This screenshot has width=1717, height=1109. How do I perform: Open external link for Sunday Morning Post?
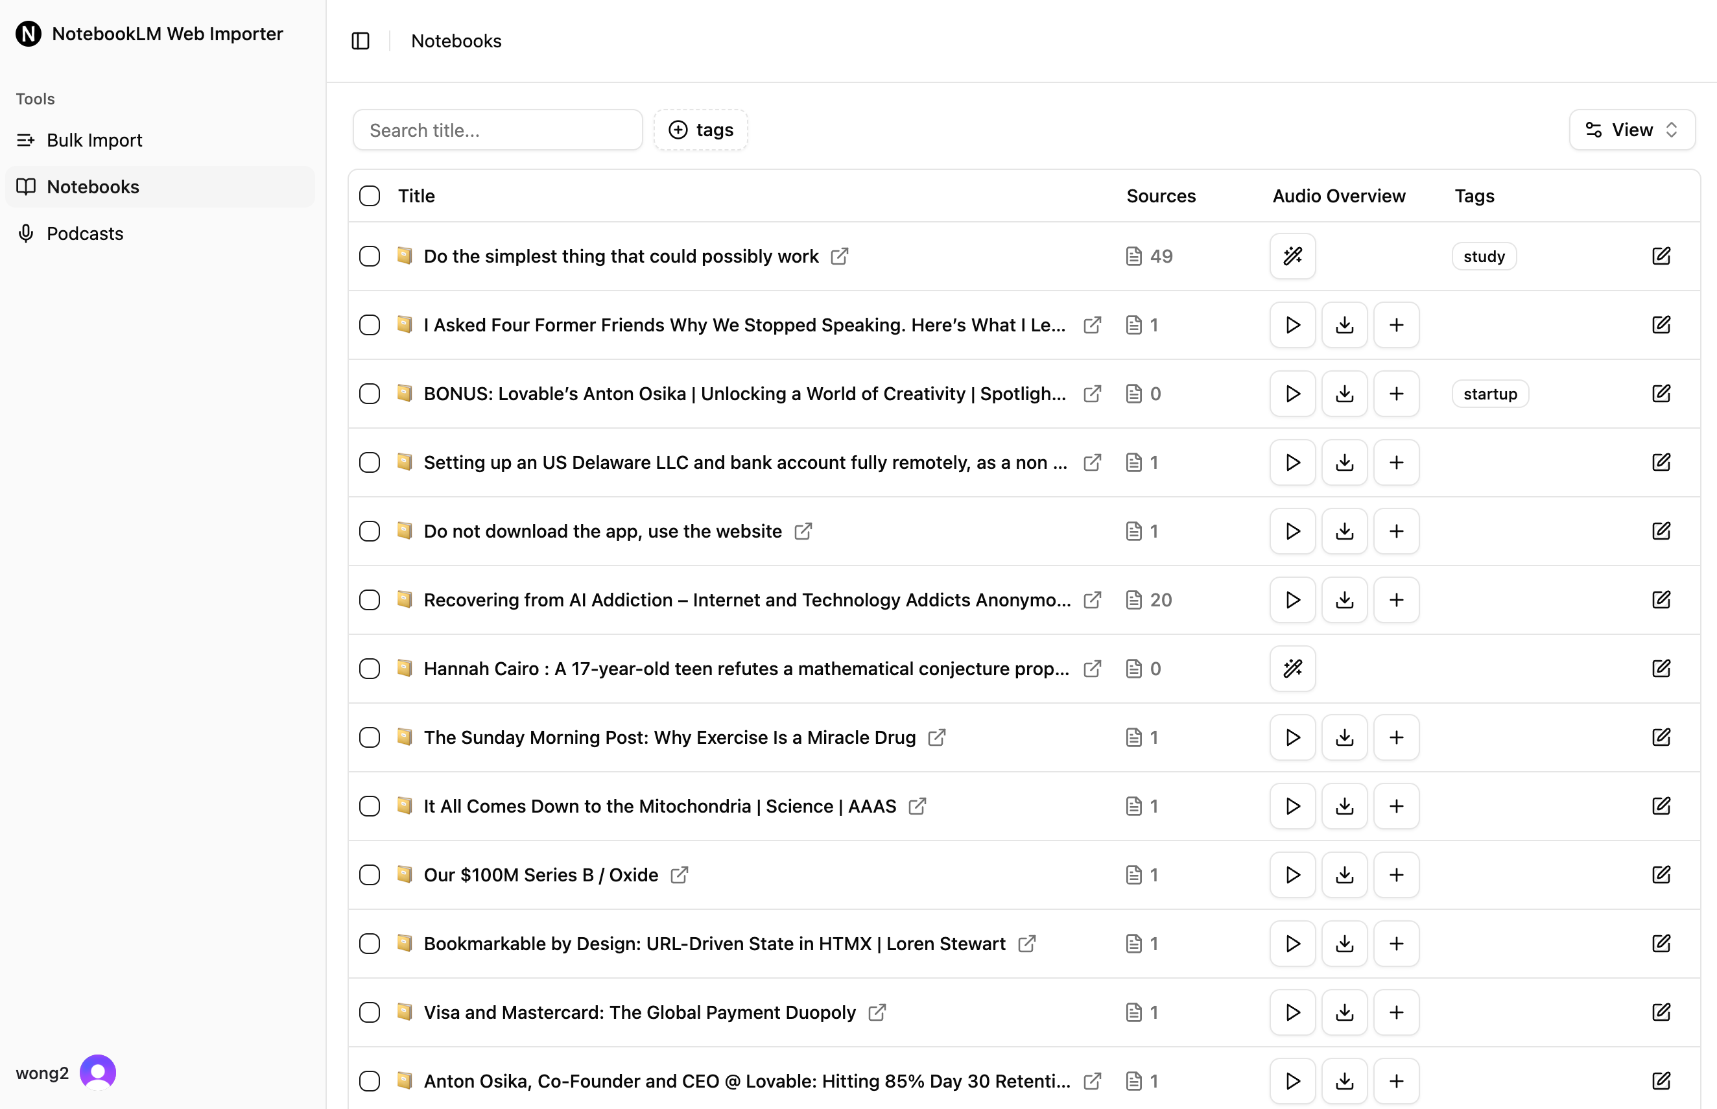pyautogui.click(x=936, y=737)
